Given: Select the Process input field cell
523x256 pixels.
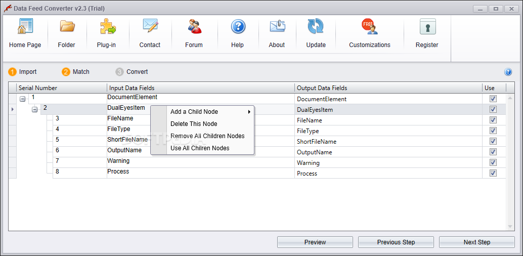Looking at the screenshot, I should 200,173.
